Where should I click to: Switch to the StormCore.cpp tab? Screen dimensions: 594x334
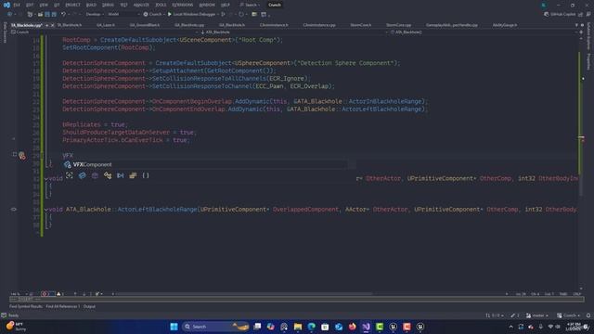398,25
